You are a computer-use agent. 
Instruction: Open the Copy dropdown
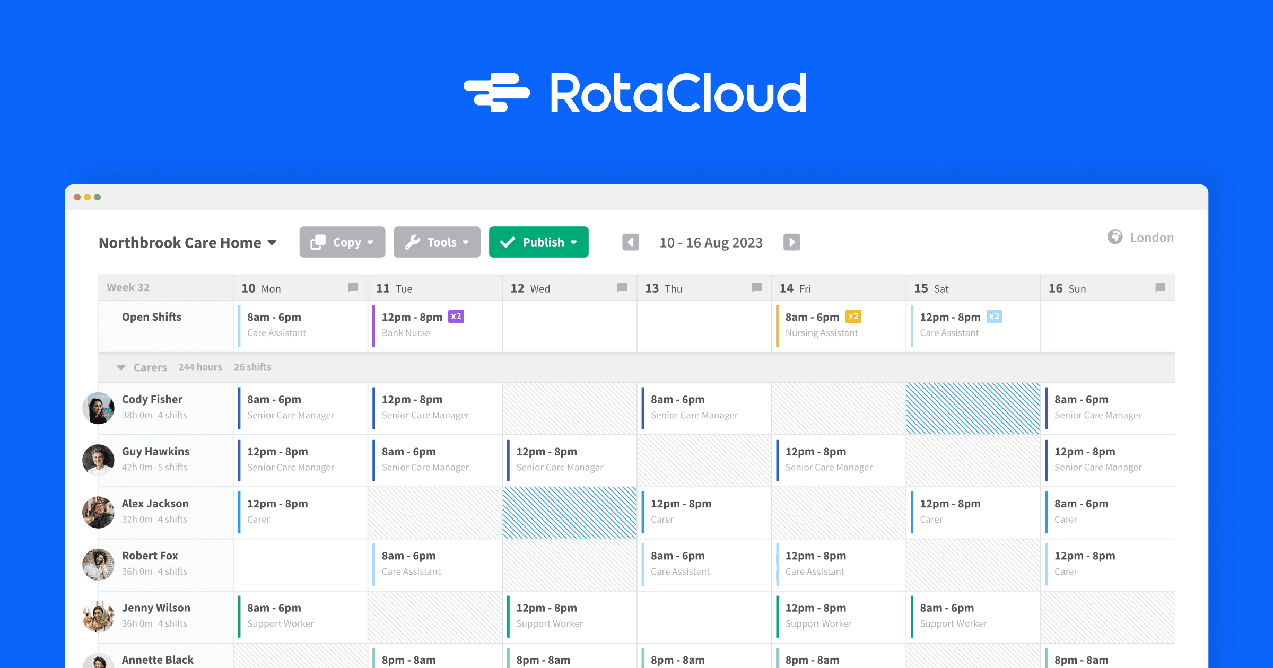pos(342,242)
